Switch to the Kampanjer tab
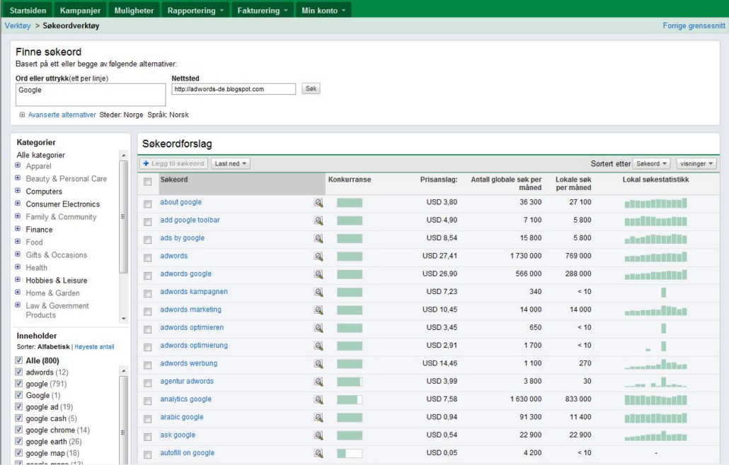Viewport: 729px width, 465px height. [x=80, y=10]
